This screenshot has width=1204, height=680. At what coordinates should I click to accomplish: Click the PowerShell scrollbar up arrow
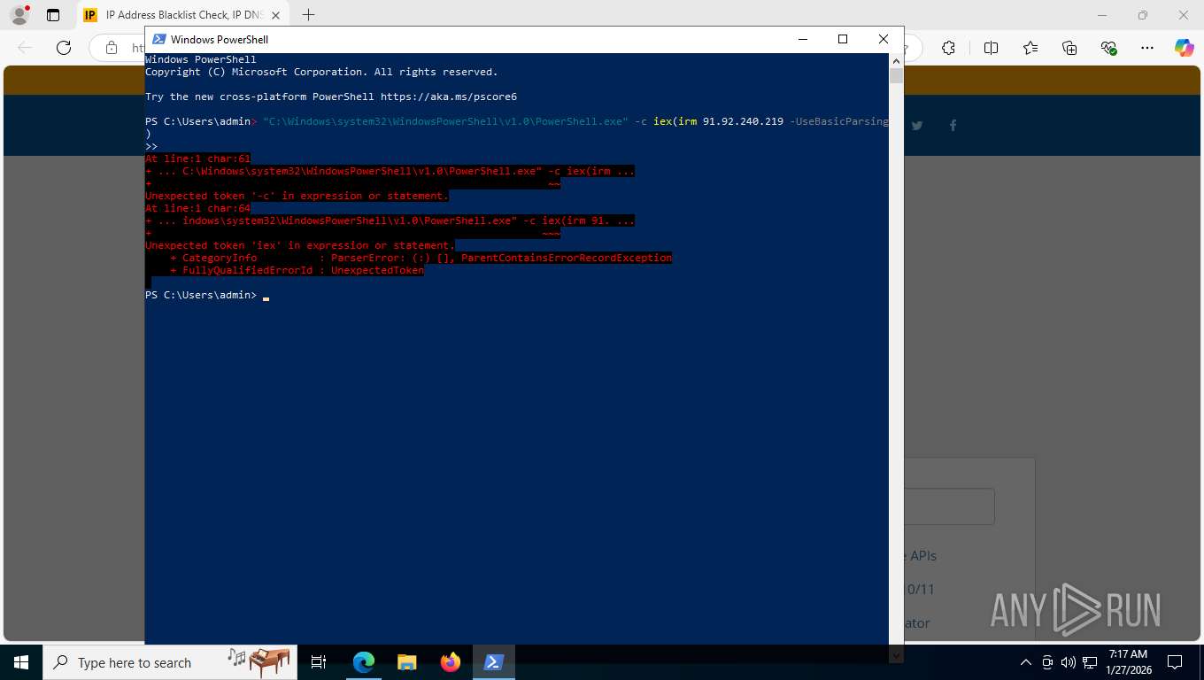[896, 60]
